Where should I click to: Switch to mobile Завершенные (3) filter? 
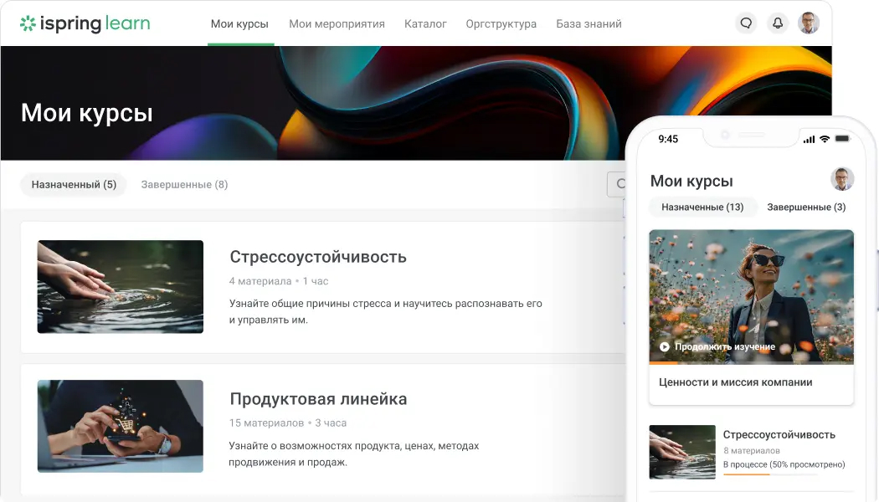tap(806, 207)
